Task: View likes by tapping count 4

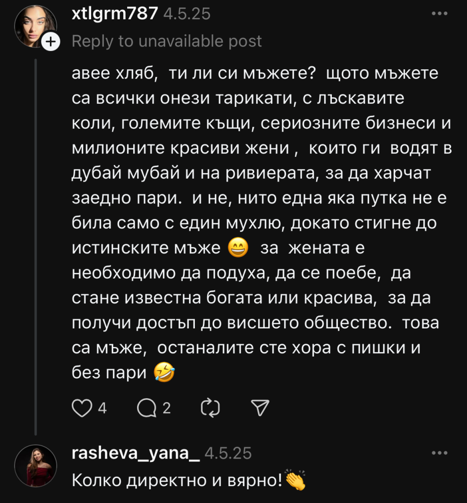Action: 102,408
